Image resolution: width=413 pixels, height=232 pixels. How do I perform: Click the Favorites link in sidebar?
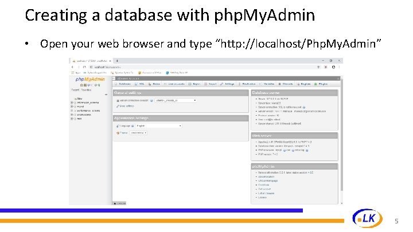pyautogui.click(x=86, y=90)
